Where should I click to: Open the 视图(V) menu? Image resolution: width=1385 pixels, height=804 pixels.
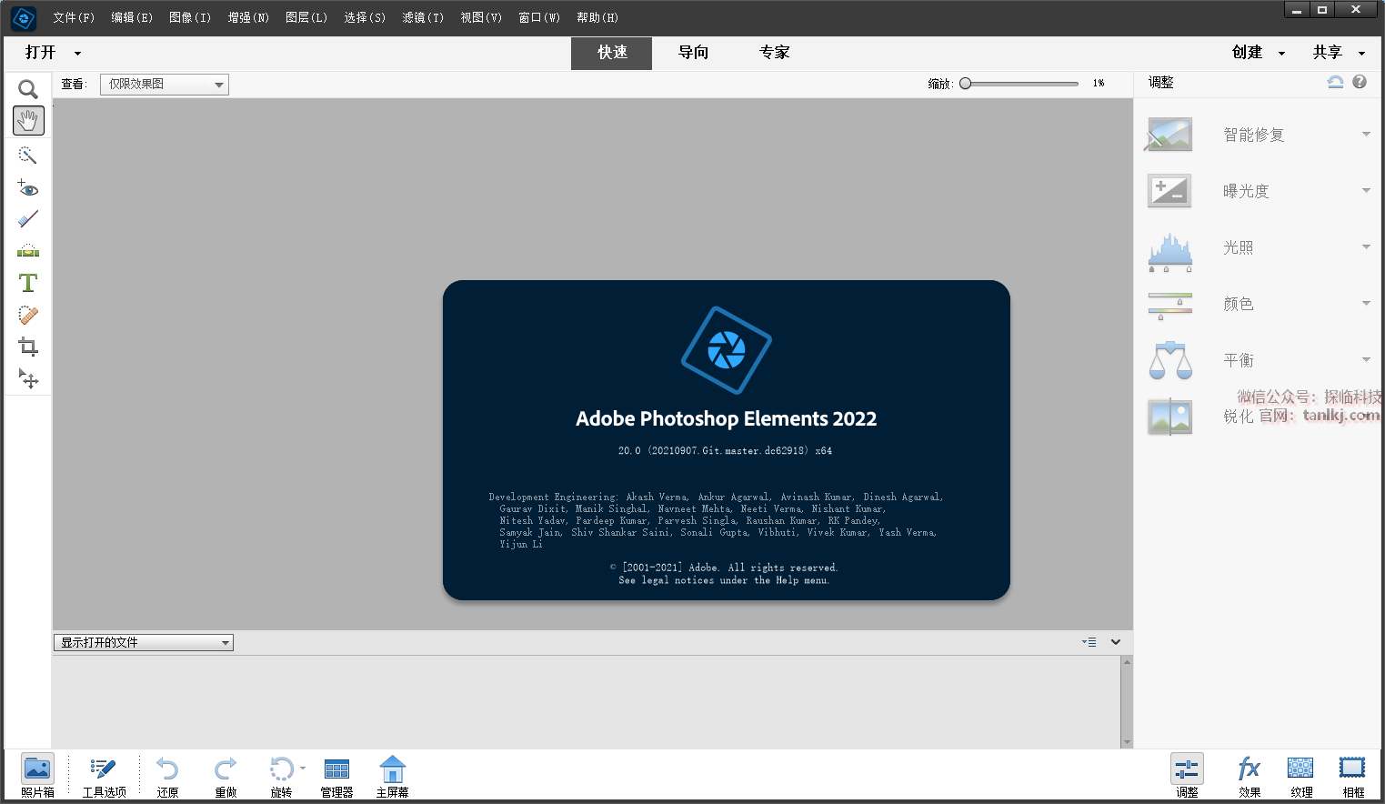point(481,17)
